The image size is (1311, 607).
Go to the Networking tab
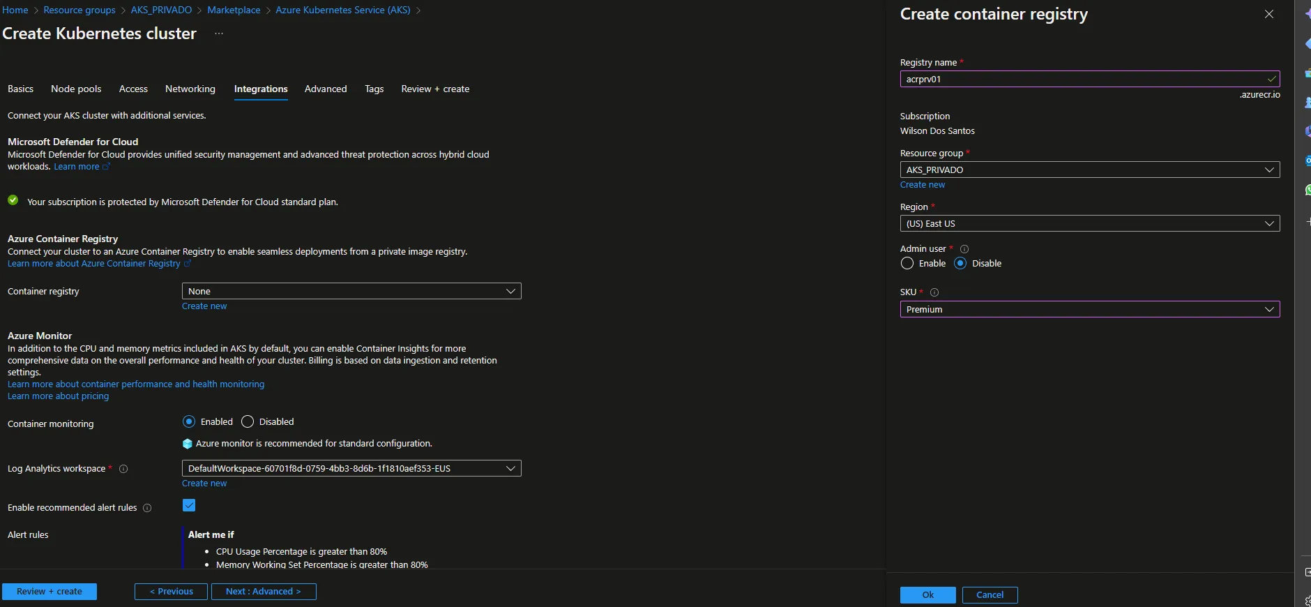tap(190, 89)
